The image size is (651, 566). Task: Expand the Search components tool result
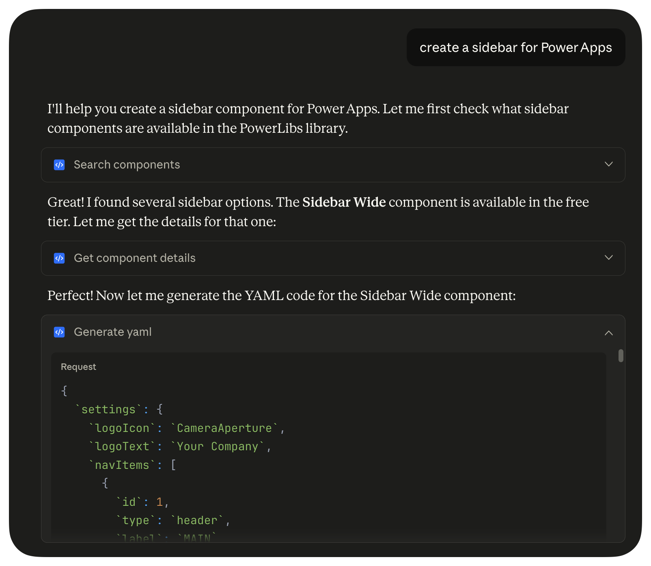pyautogui.click(x=608, y=164)
